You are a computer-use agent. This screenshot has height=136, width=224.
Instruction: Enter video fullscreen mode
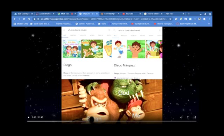[x=188, y=117]
